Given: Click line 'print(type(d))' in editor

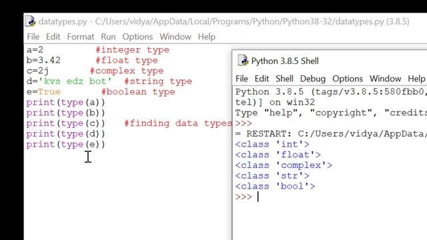Looking at the screenshot, I should click(x=65, y=134).
